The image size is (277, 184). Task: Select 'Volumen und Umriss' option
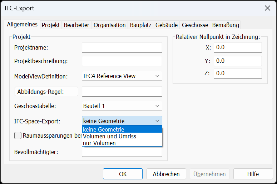[x=122, y=136]
